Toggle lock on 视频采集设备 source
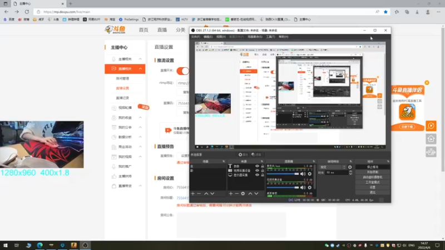Viewport: 445px width, 250px height. (x=263, y=171)
